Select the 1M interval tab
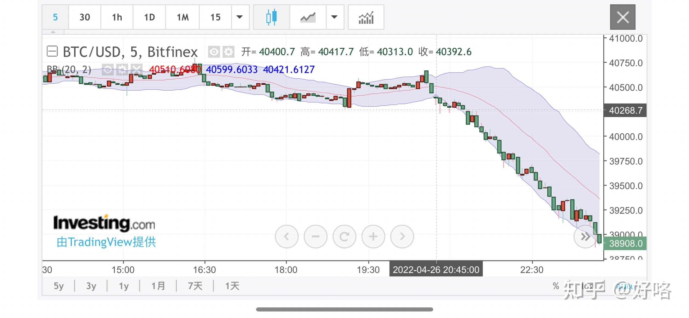 (x=183, y=17)
